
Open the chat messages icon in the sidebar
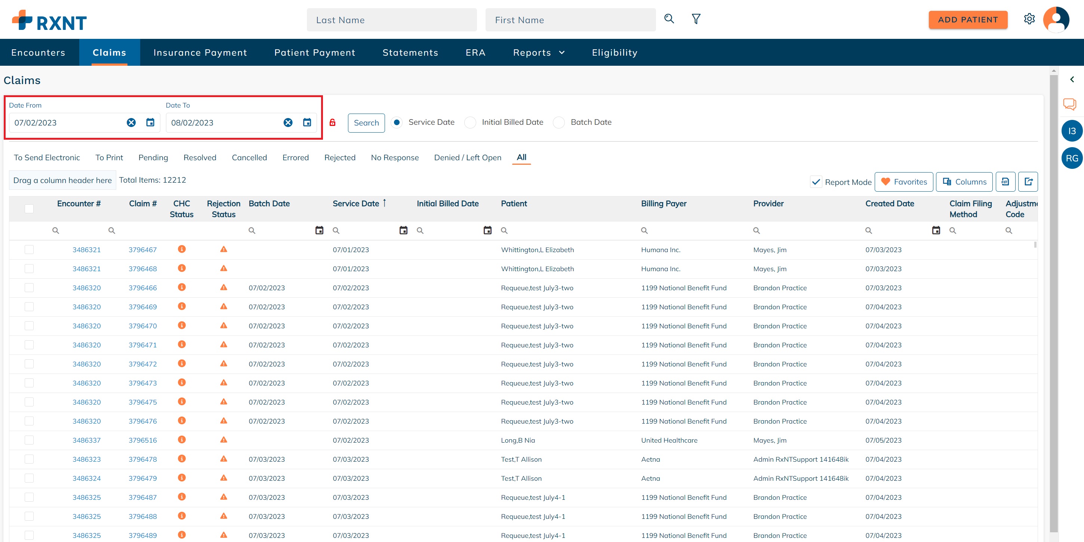pyautogui.click(x=1069, y=104)
